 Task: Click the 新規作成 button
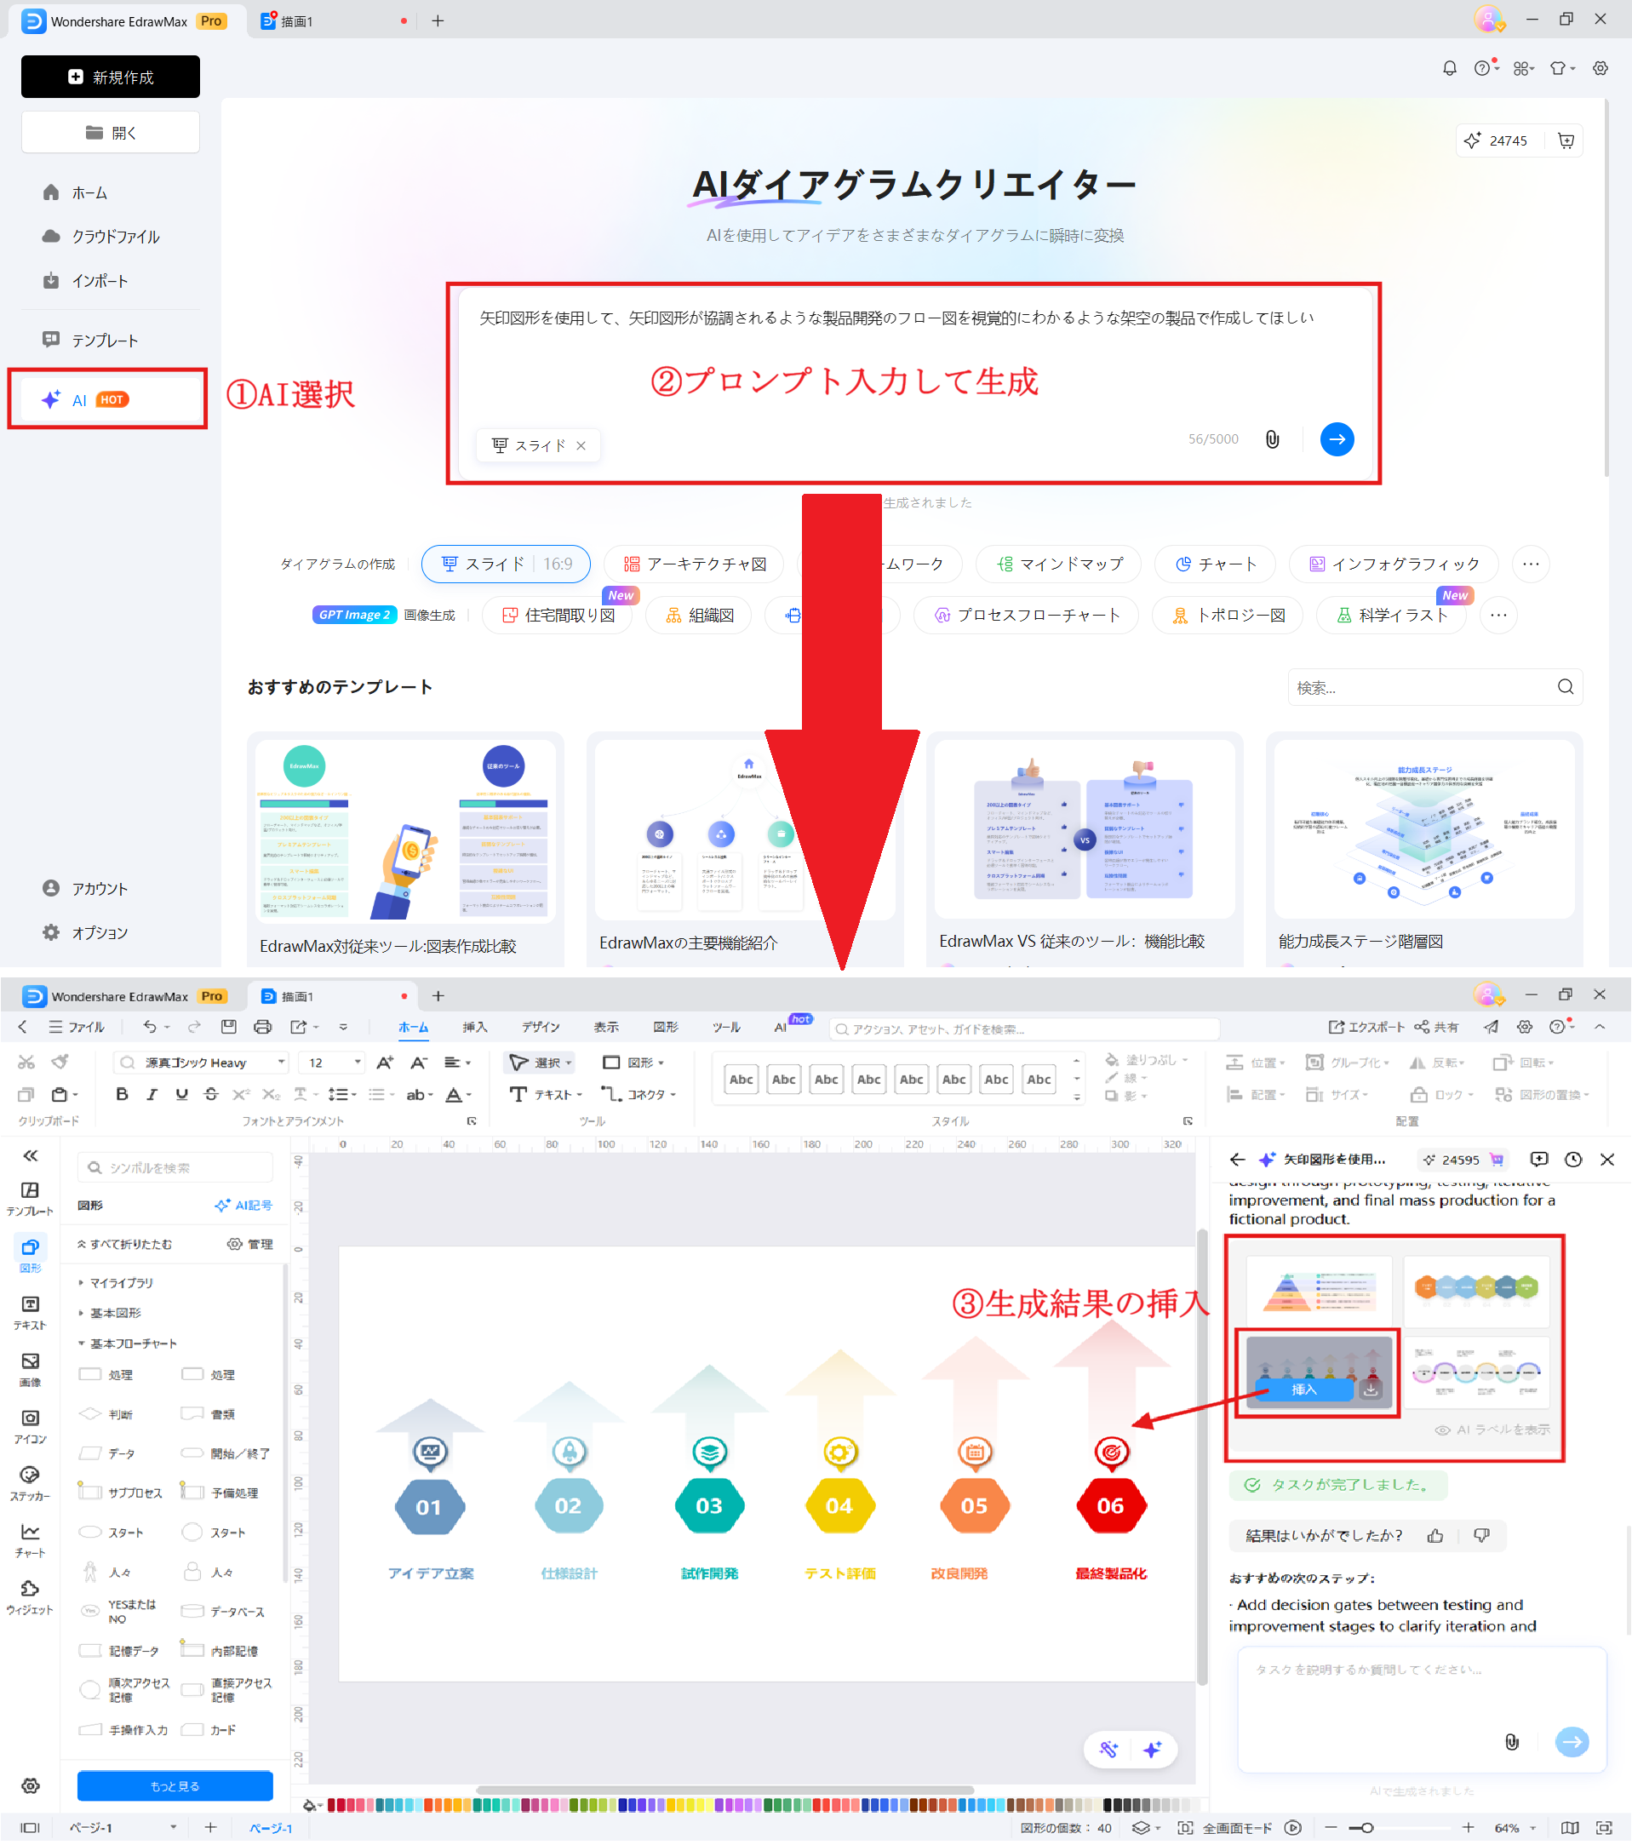click(x=110, y=77)
